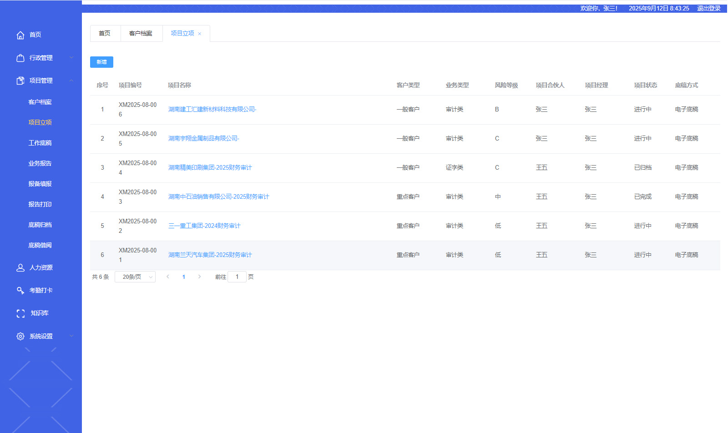
Task: Open project 三一重工集团-2024财务审计
Action: [x=204, y=226]
